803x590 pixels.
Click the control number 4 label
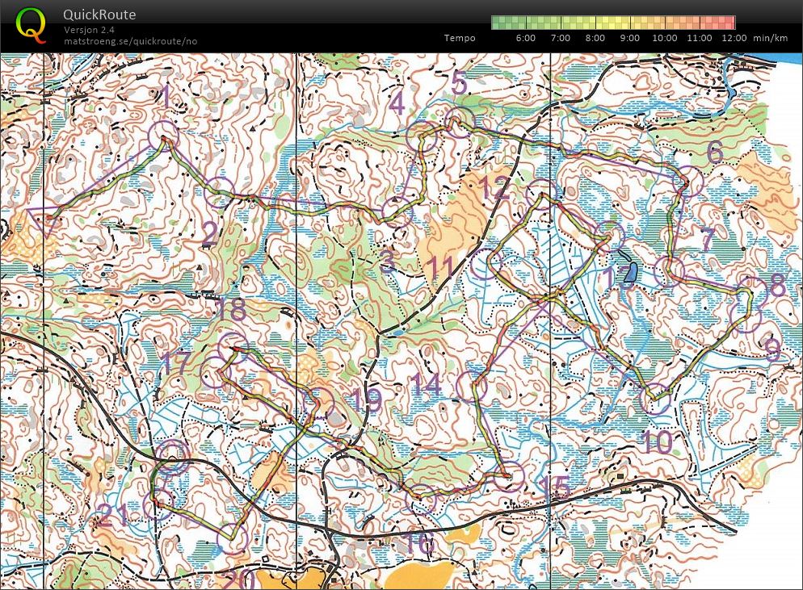(397, 103)
